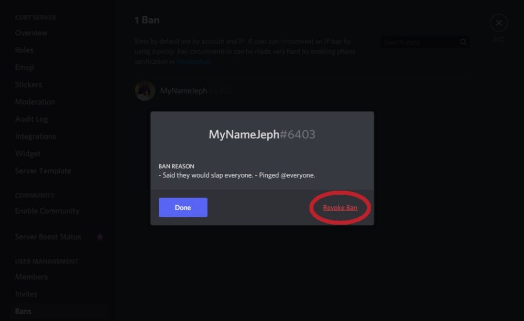Select the Widget menu item
The width and height of the screenshot is (524, 321).
[x=28, y=154]
